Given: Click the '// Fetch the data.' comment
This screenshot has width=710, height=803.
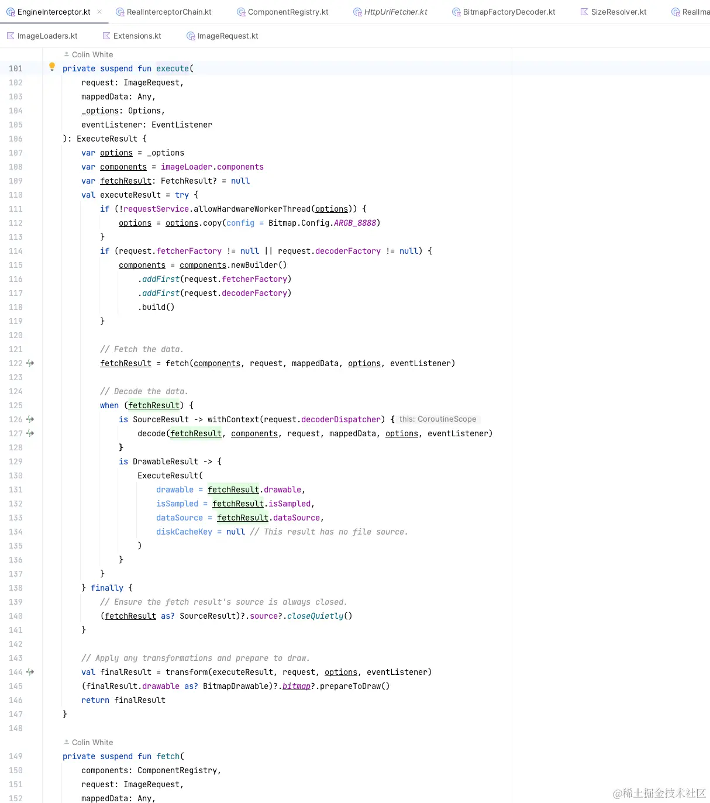Looking at the screenshot, I should 142,349.
